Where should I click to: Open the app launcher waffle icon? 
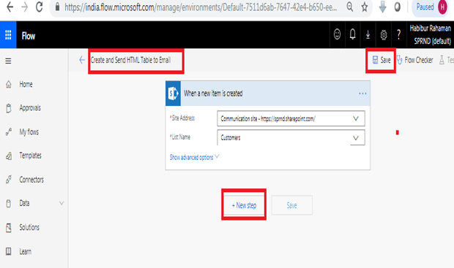click(8, 34)
